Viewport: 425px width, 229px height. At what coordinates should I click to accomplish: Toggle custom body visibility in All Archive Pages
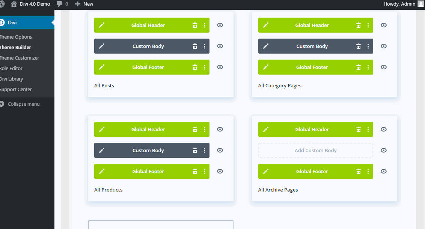click(x=384, y=151)
